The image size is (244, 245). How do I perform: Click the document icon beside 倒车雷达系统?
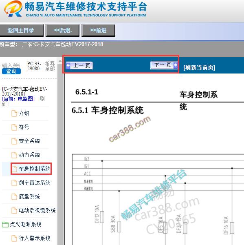[x=14, y=183]
